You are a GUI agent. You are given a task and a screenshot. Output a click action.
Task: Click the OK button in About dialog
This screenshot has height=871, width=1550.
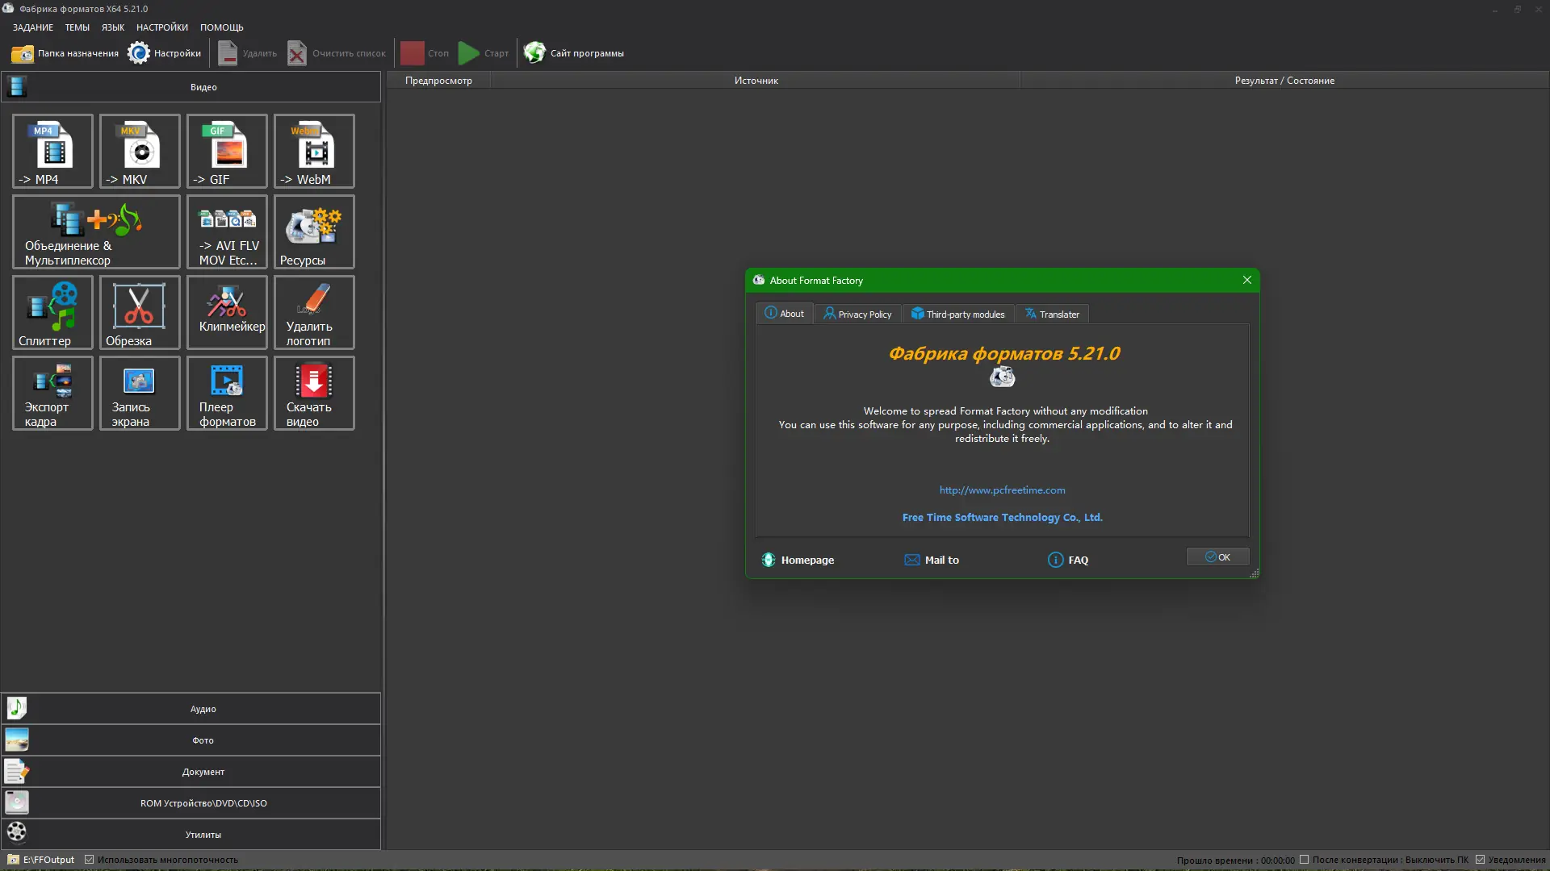coord(1217,557)
